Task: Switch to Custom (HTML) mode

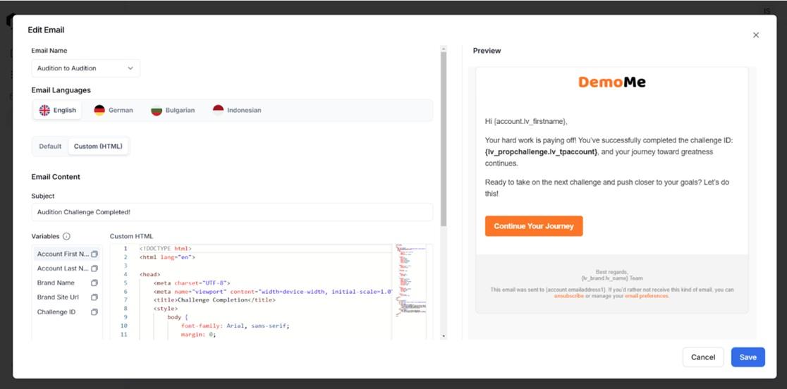Action: pyautogui.click(x=99, y=147)
